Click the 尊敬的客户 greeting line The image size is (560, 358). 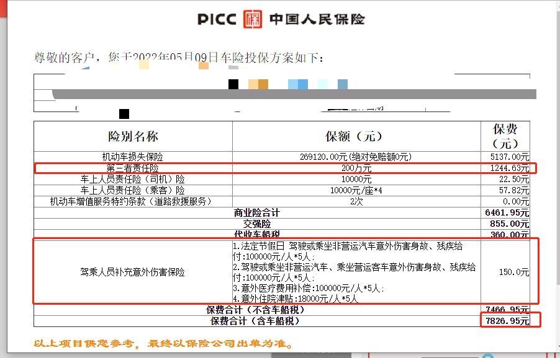click(x=179, y=58)
